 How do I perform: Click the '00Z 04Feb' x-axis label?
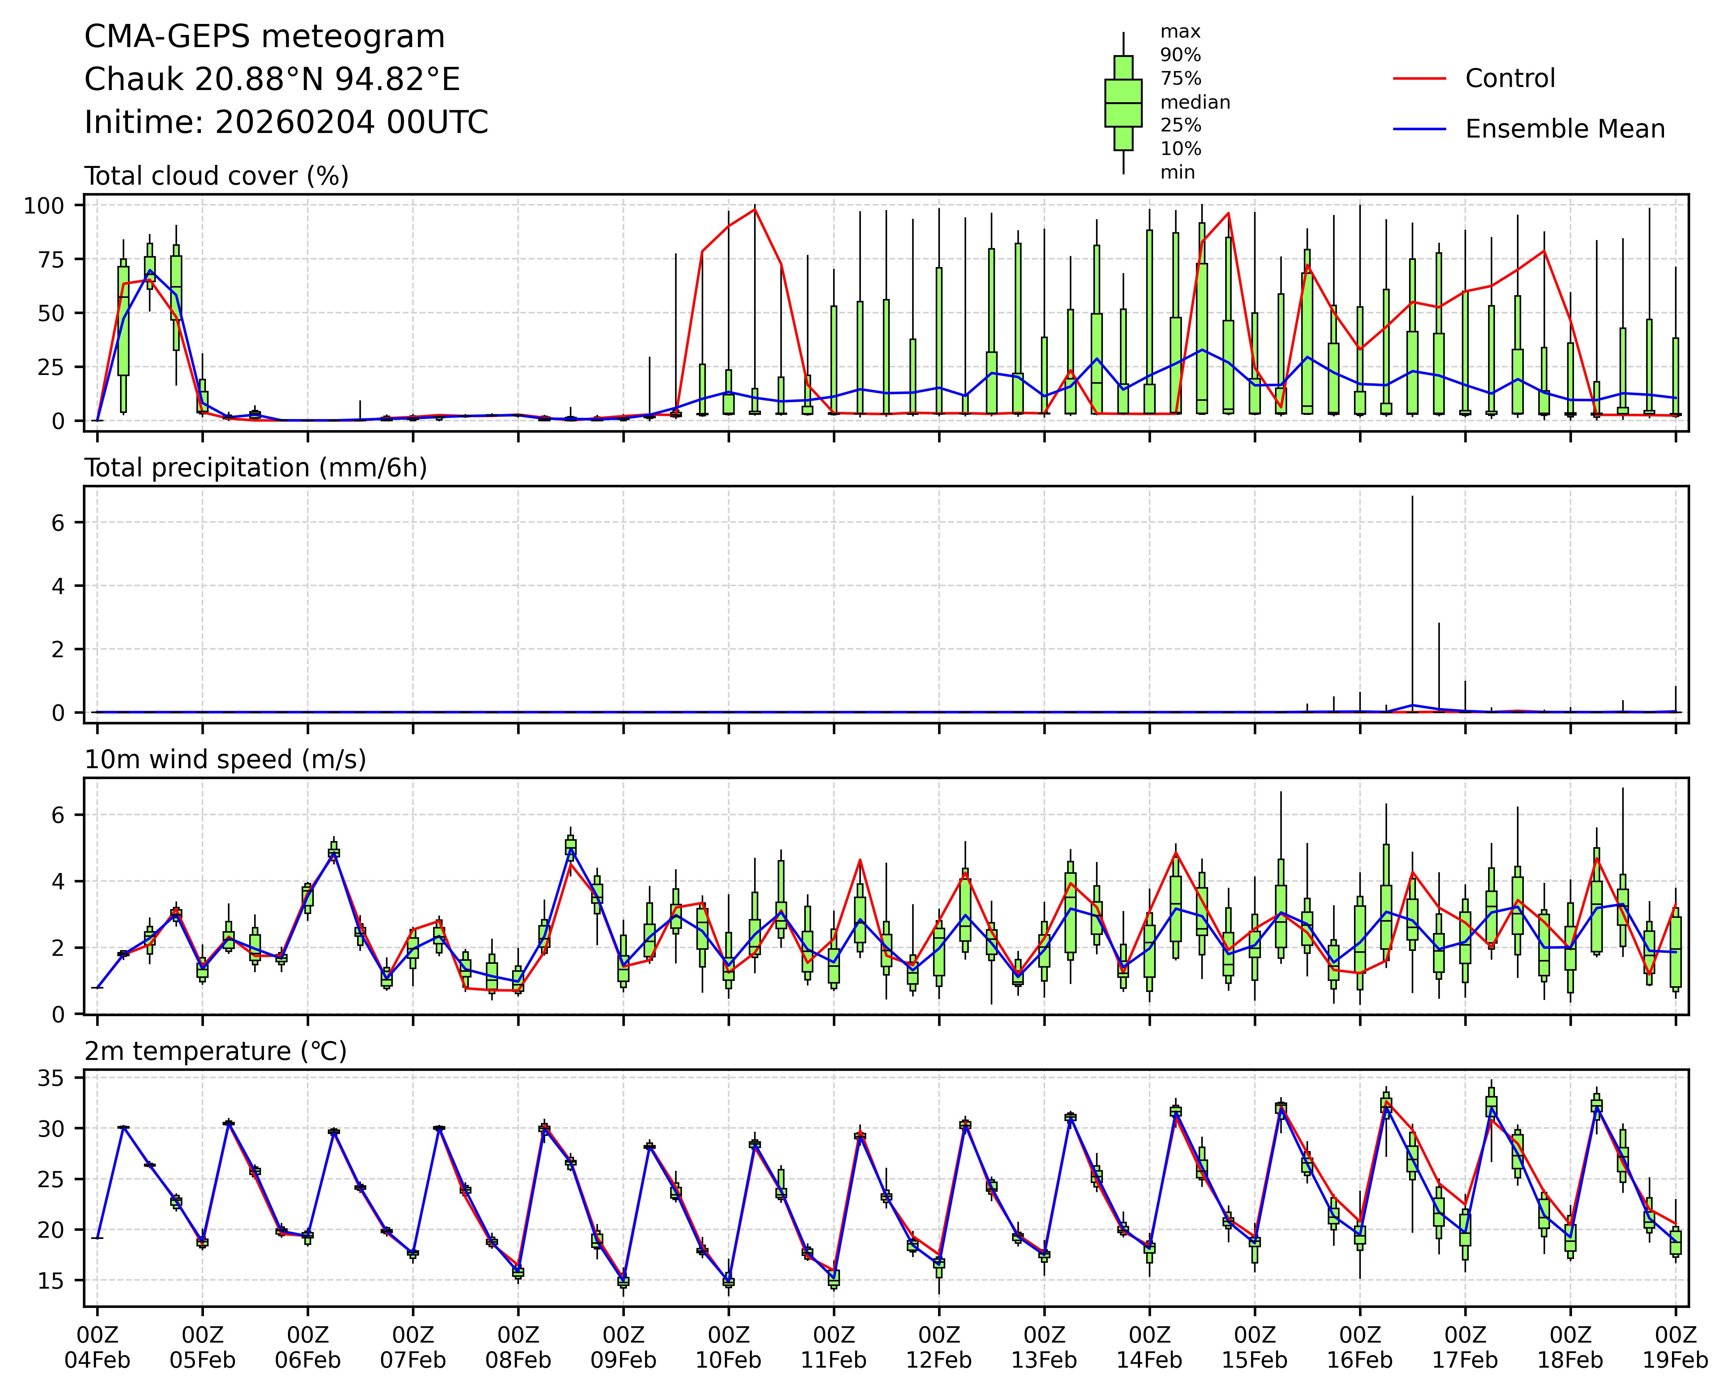pyautogui.click(x=97, y=1348)
